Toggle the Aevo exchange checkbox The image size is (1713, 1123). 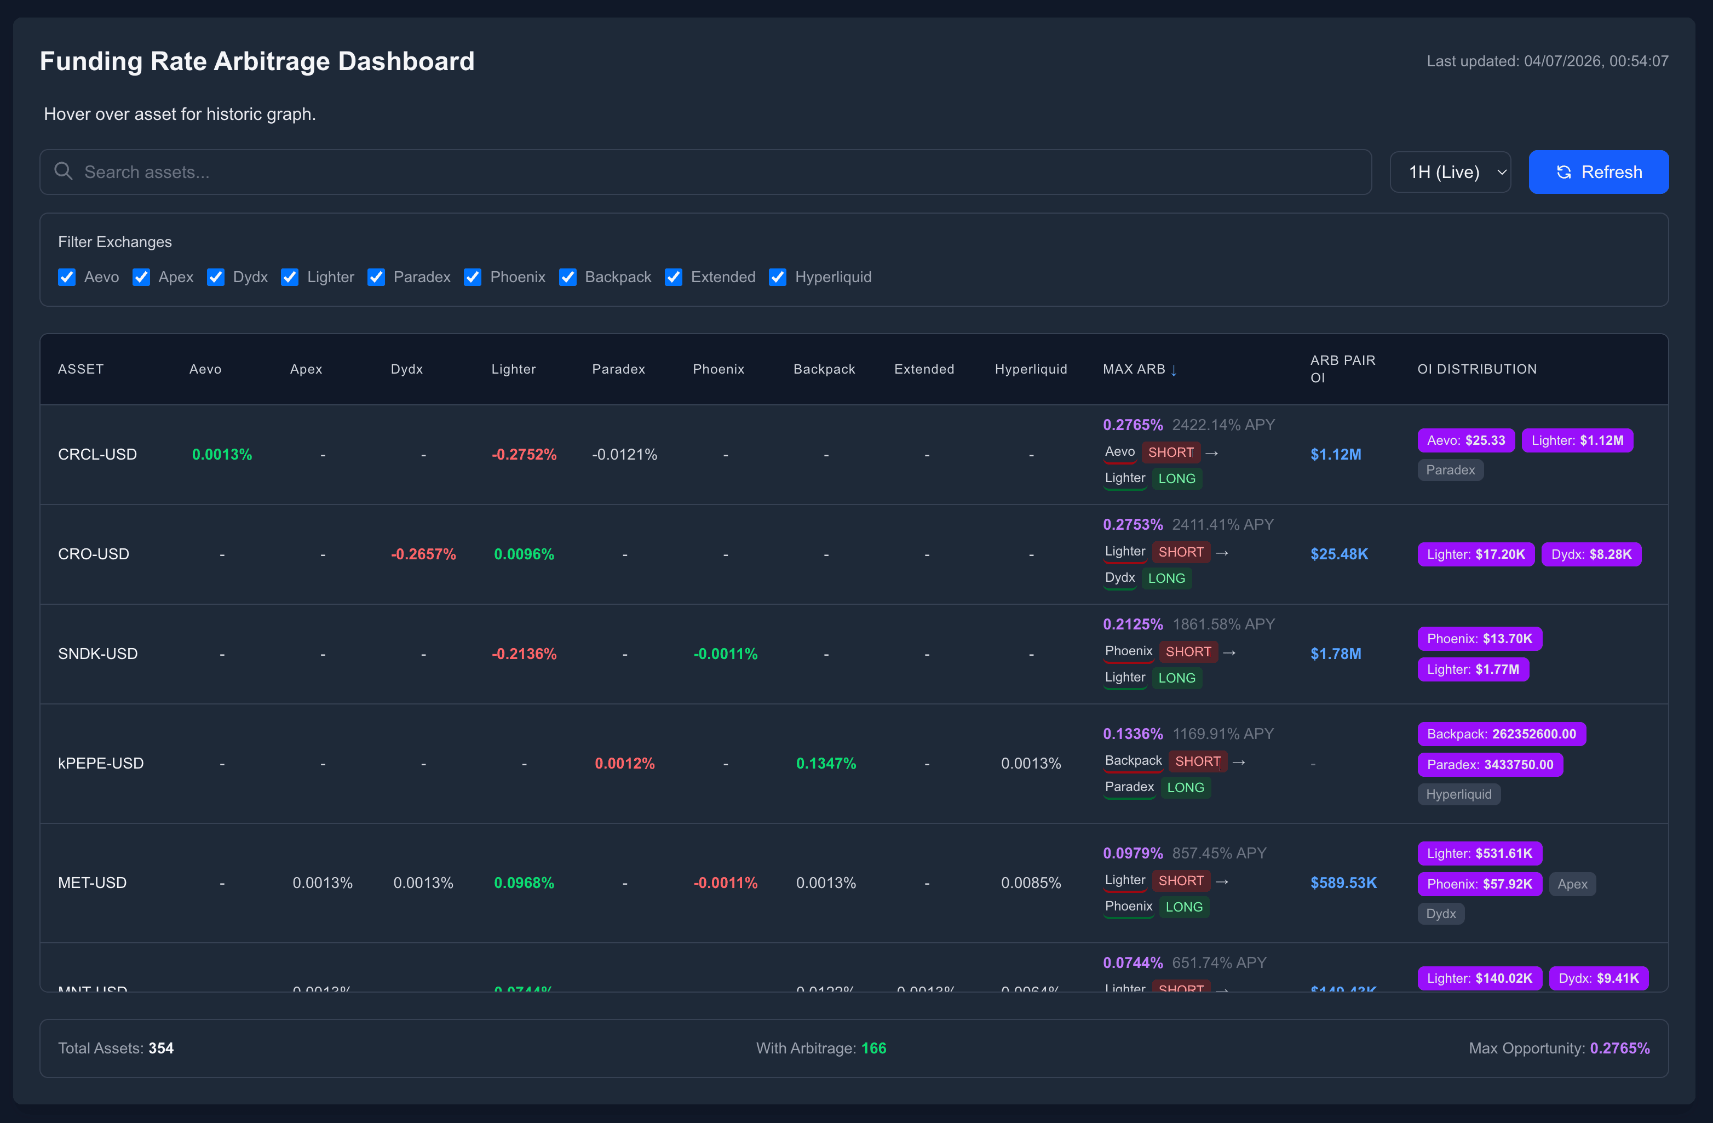67,277
